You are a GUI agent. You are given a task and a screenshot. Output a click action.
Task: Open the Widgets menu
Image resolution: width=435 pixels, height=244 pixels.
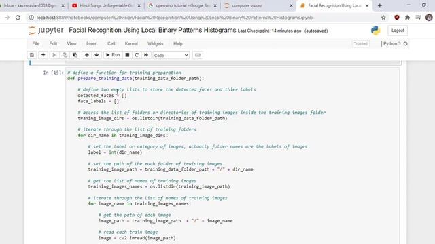tap(156, 43)
